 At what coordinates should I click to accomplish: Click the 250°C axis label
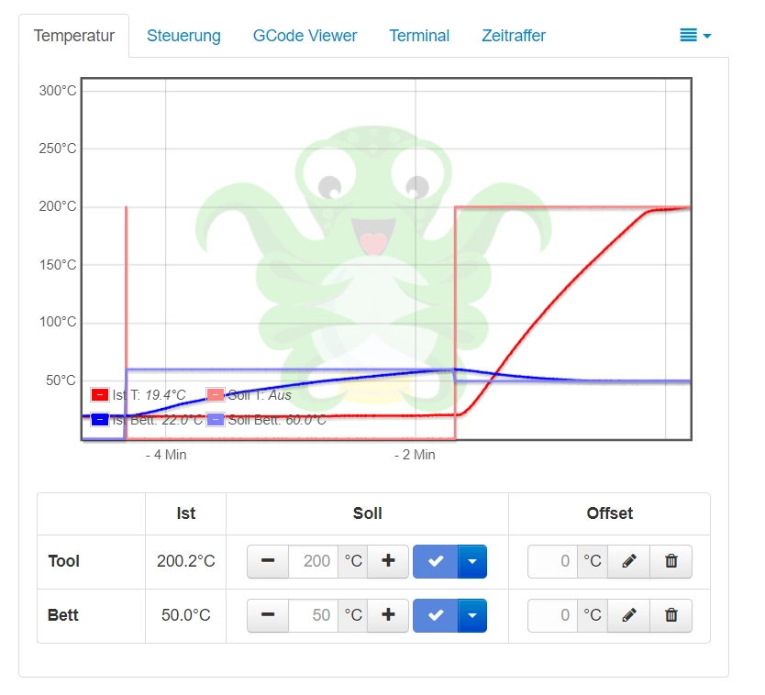coord(58,149)
